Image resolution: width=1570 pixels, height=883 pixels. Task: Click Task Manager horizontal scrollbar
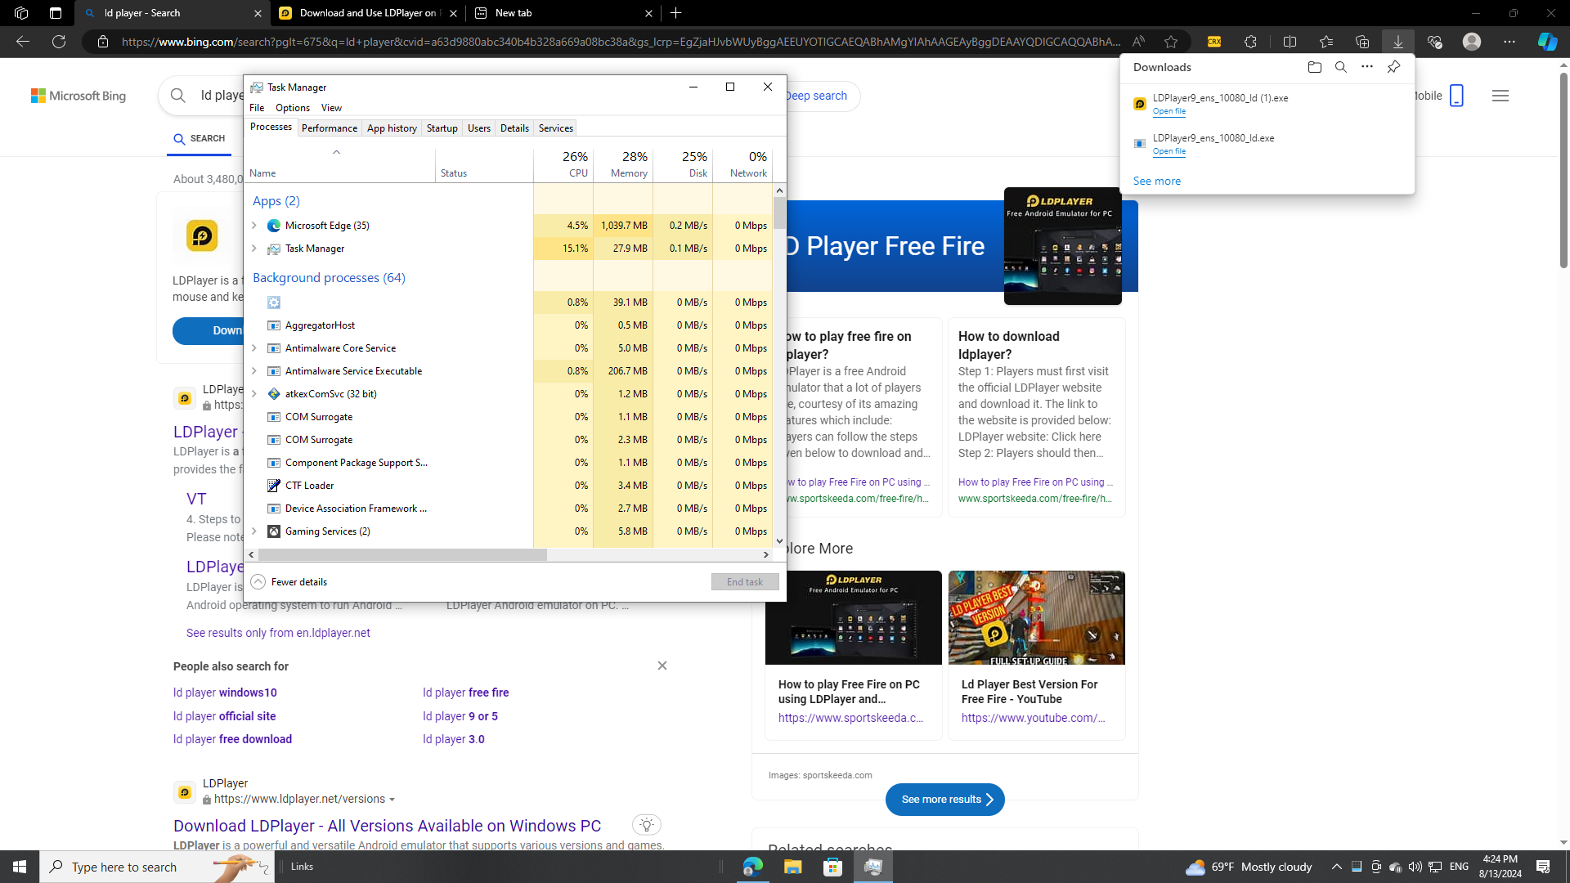coord(402,555)
